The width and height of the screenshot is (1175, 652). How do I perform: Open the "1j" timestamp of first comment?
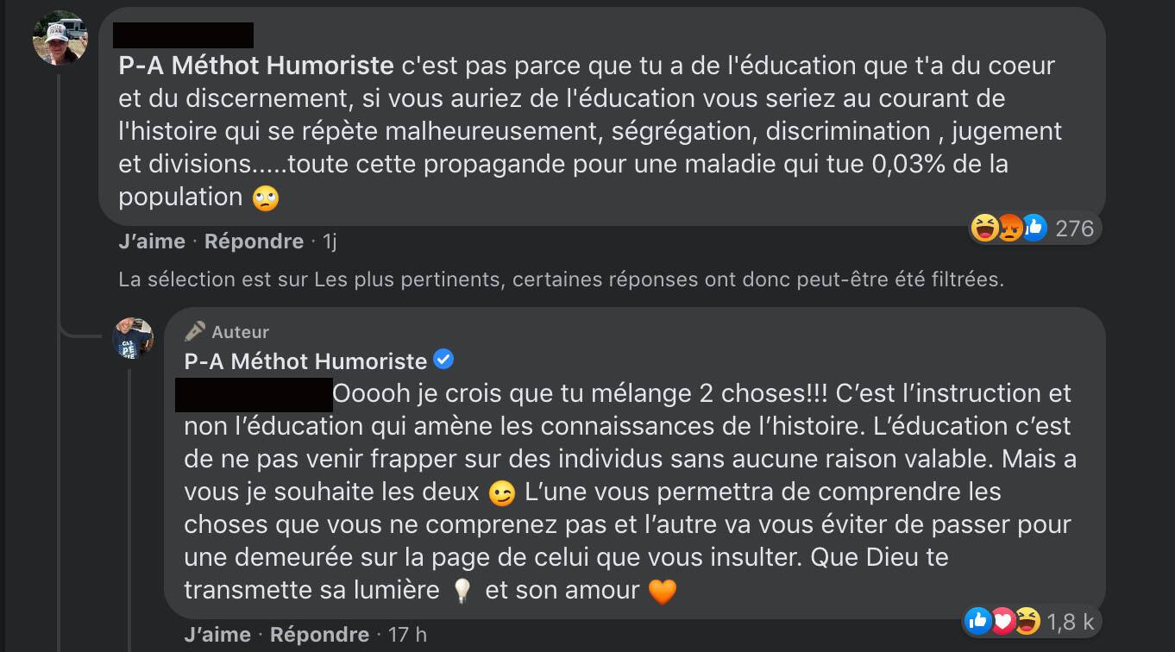coord(329,241)
